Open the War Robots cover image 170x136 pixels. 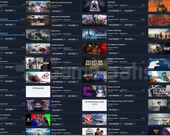[38, 106]
